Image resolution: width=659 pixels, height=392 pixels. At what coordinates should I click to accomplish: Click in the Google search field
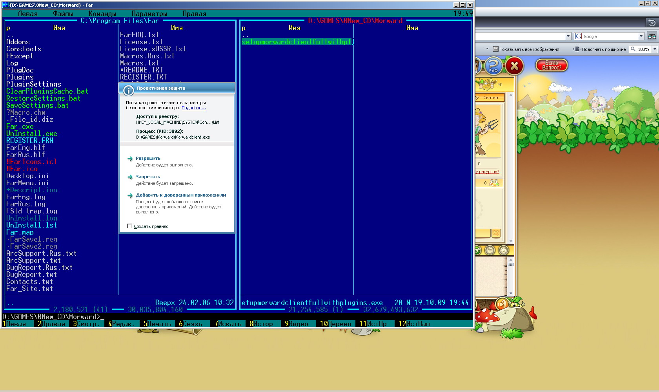click(610, 36)
